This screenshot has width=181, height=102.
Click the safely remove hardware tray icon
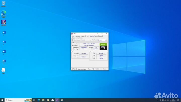point(161,100)
